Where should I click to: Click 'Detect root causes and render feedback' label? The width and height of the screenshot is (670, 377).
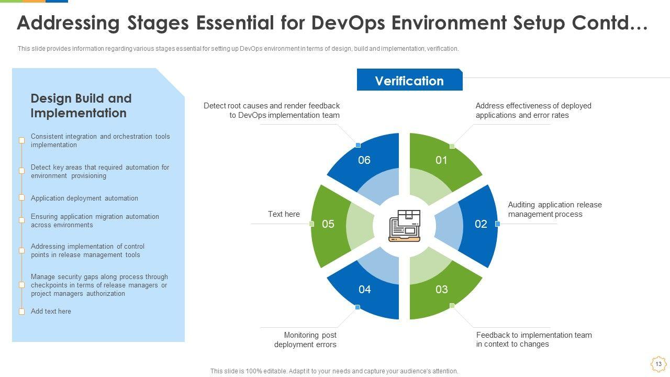(x=272, y=110)
